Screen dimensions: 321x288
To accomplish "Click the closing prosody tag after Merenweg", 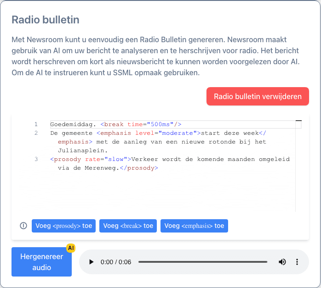I will click(x=139, y=168).
